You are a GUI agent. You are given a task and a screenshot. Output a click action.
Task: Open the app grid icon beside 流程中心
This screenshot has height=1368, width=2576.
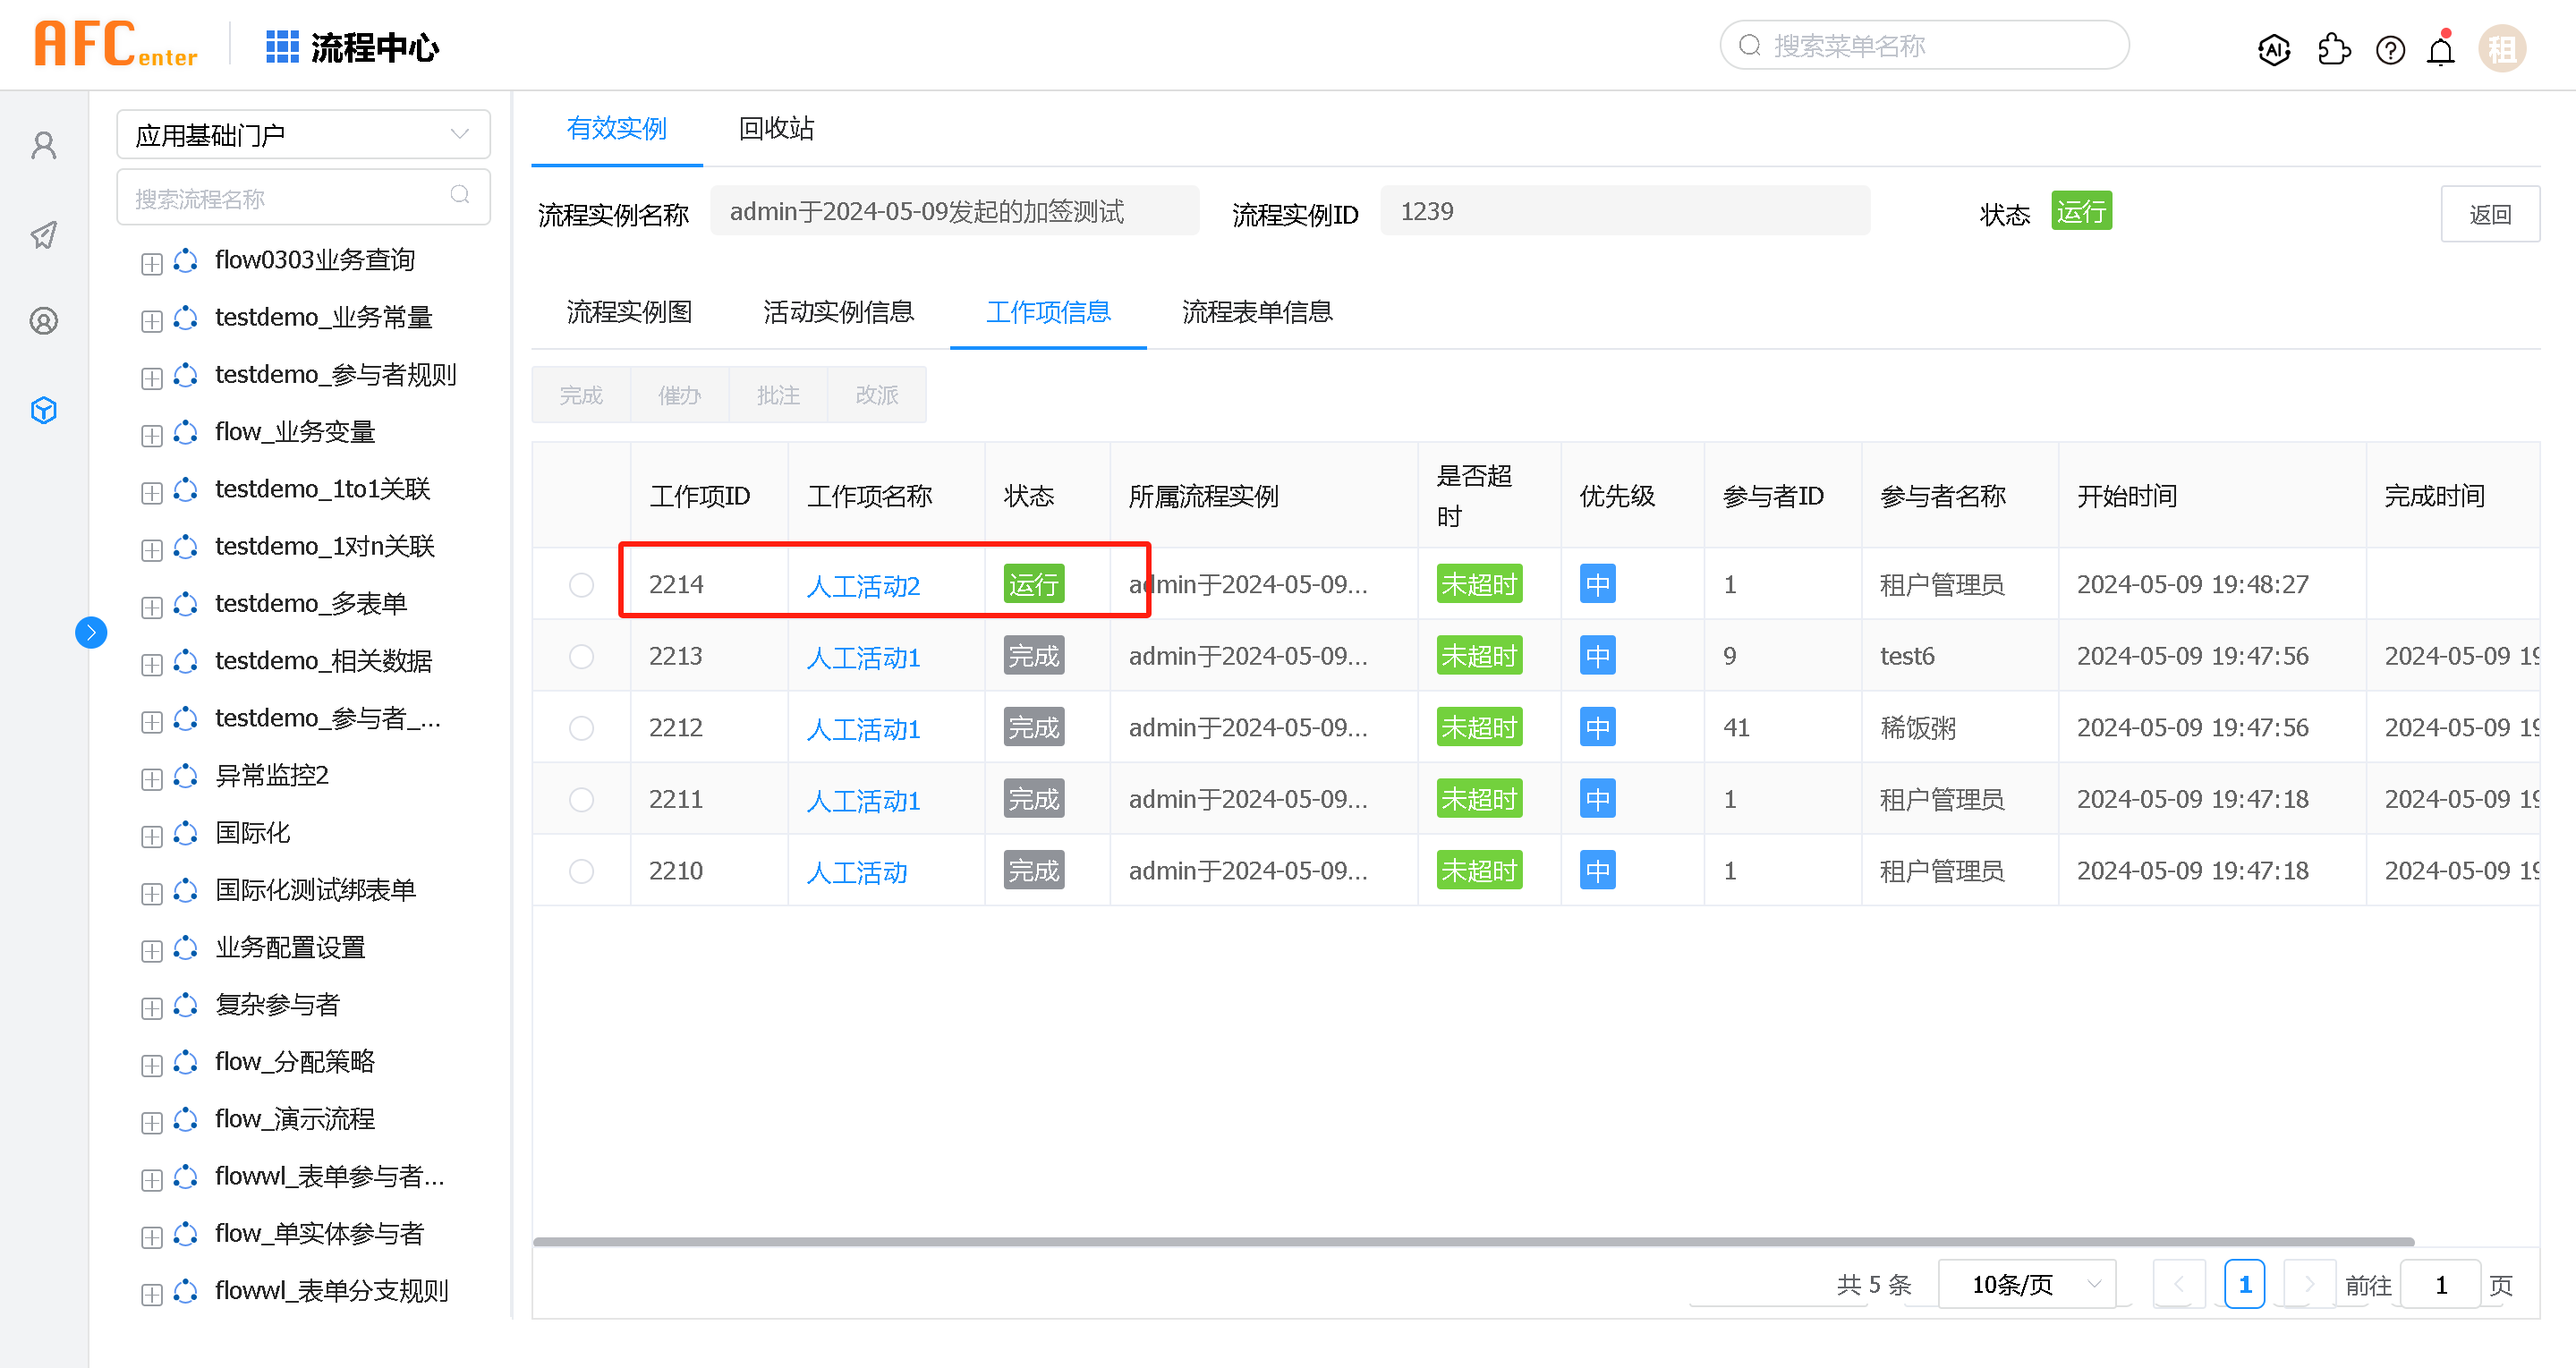click(282, 47)
